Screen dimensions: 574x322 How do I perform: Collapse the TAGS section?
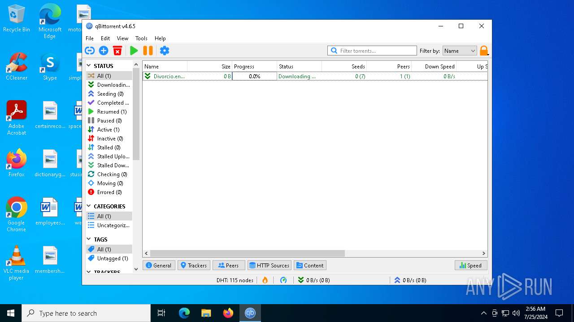pyautogui.click(x=89, y=239)
